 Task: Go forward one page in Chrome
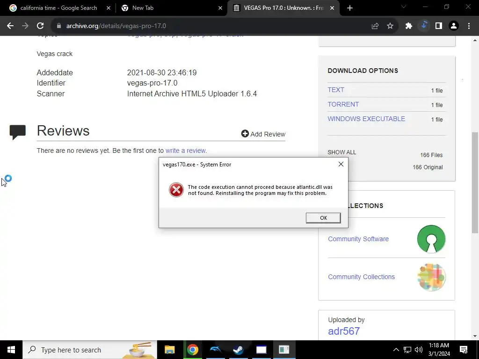[25, 26]
